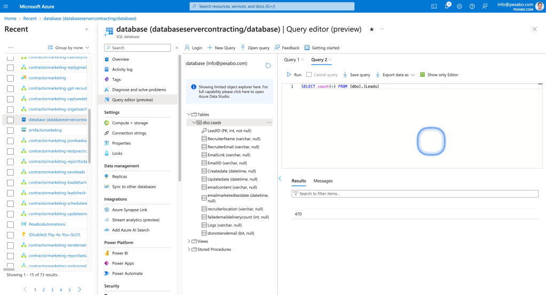Check the Pay-As-You-Go33 checkbox
Image resolution: width=546 pixels, height=295 pixels.
click(x=11, y=235)
